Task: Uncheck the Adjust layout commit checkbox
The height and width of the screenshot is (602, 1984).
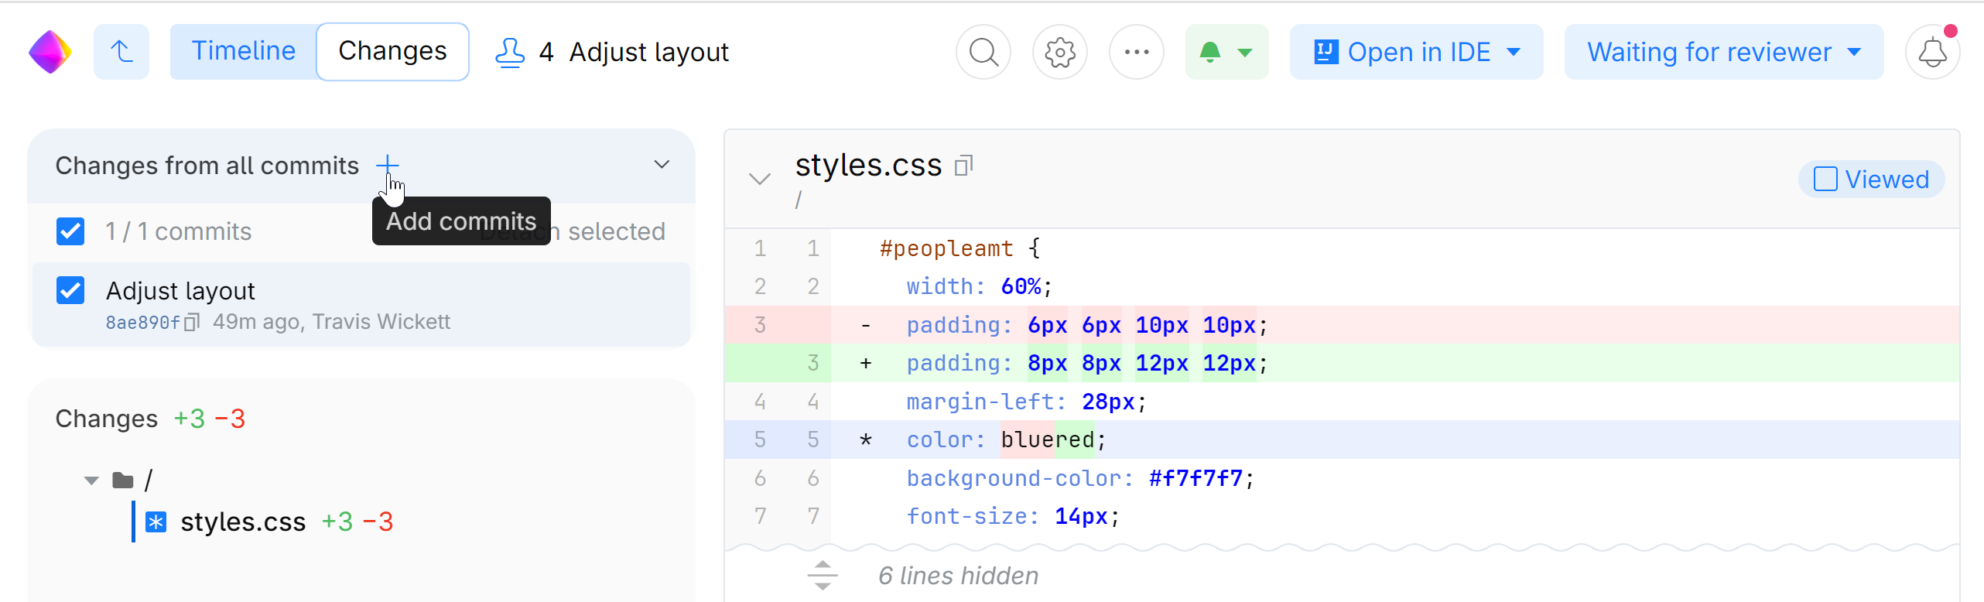Action: tap(70, 290)
